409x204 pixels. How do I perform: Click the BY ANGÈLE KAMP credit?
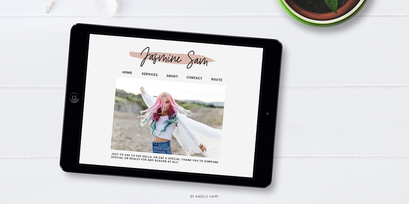(204, 196)
